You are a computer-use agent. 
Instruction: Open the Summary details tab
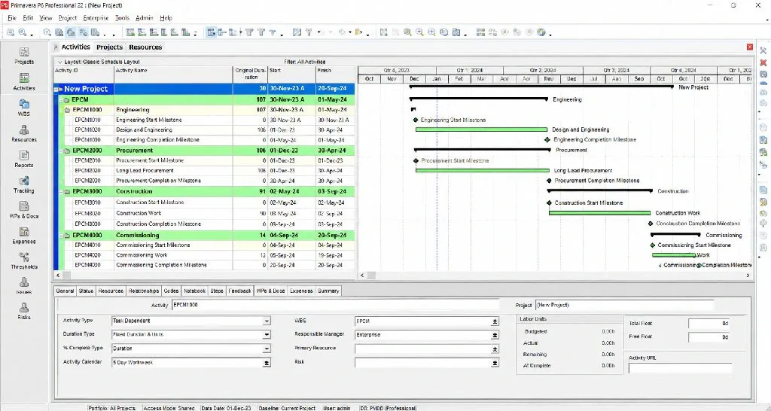click(x=328, y=291)
